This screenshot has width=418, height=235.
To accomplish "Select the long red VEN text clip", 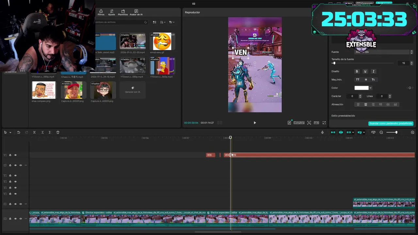I will (x=323, y=155).
